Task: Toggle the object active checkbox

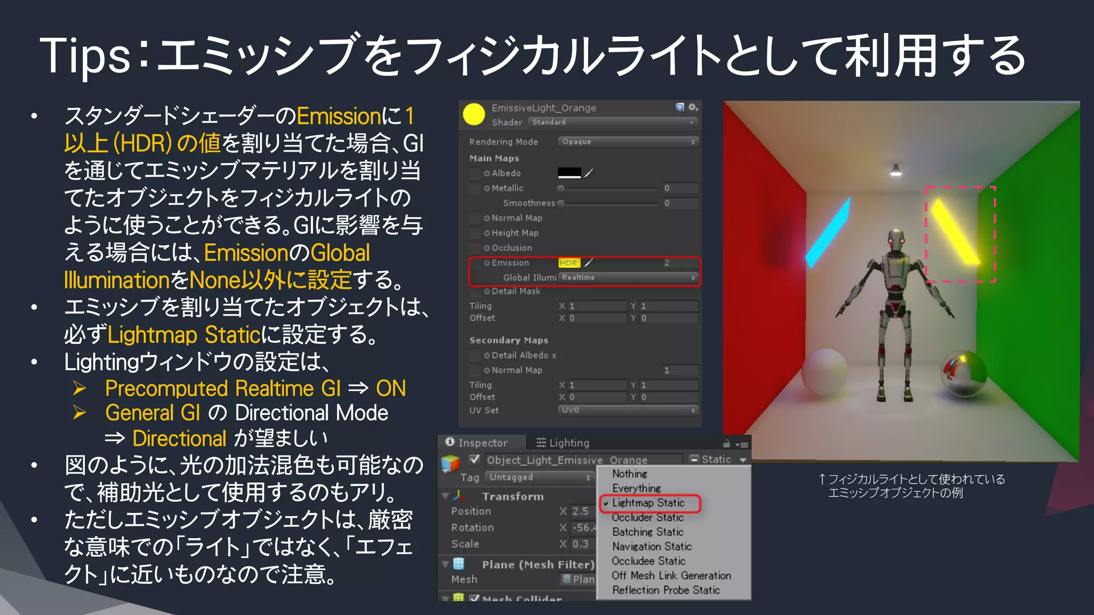Action: pos(474,459)
